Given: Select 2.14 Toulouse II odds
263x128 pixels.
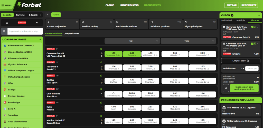Looking at the screenshot, I should pyautogui.click(x=113, y=67).
